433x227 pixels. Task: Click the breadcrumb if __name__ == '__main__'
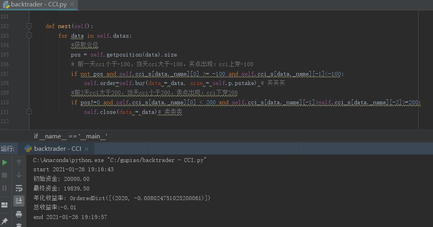(71, 136)
